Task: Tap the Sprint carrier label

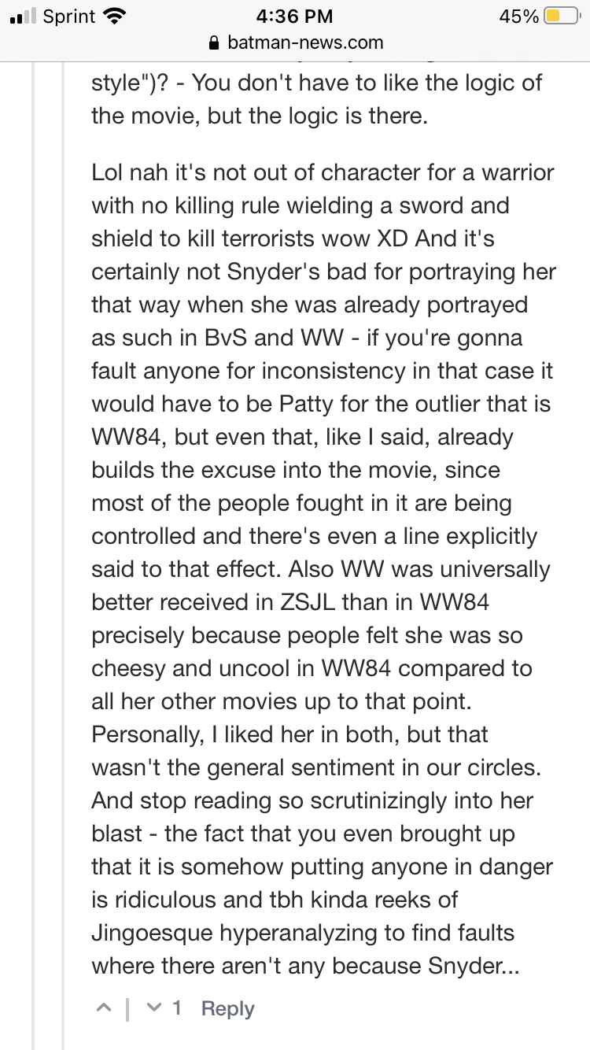Action: click(68, 16)
